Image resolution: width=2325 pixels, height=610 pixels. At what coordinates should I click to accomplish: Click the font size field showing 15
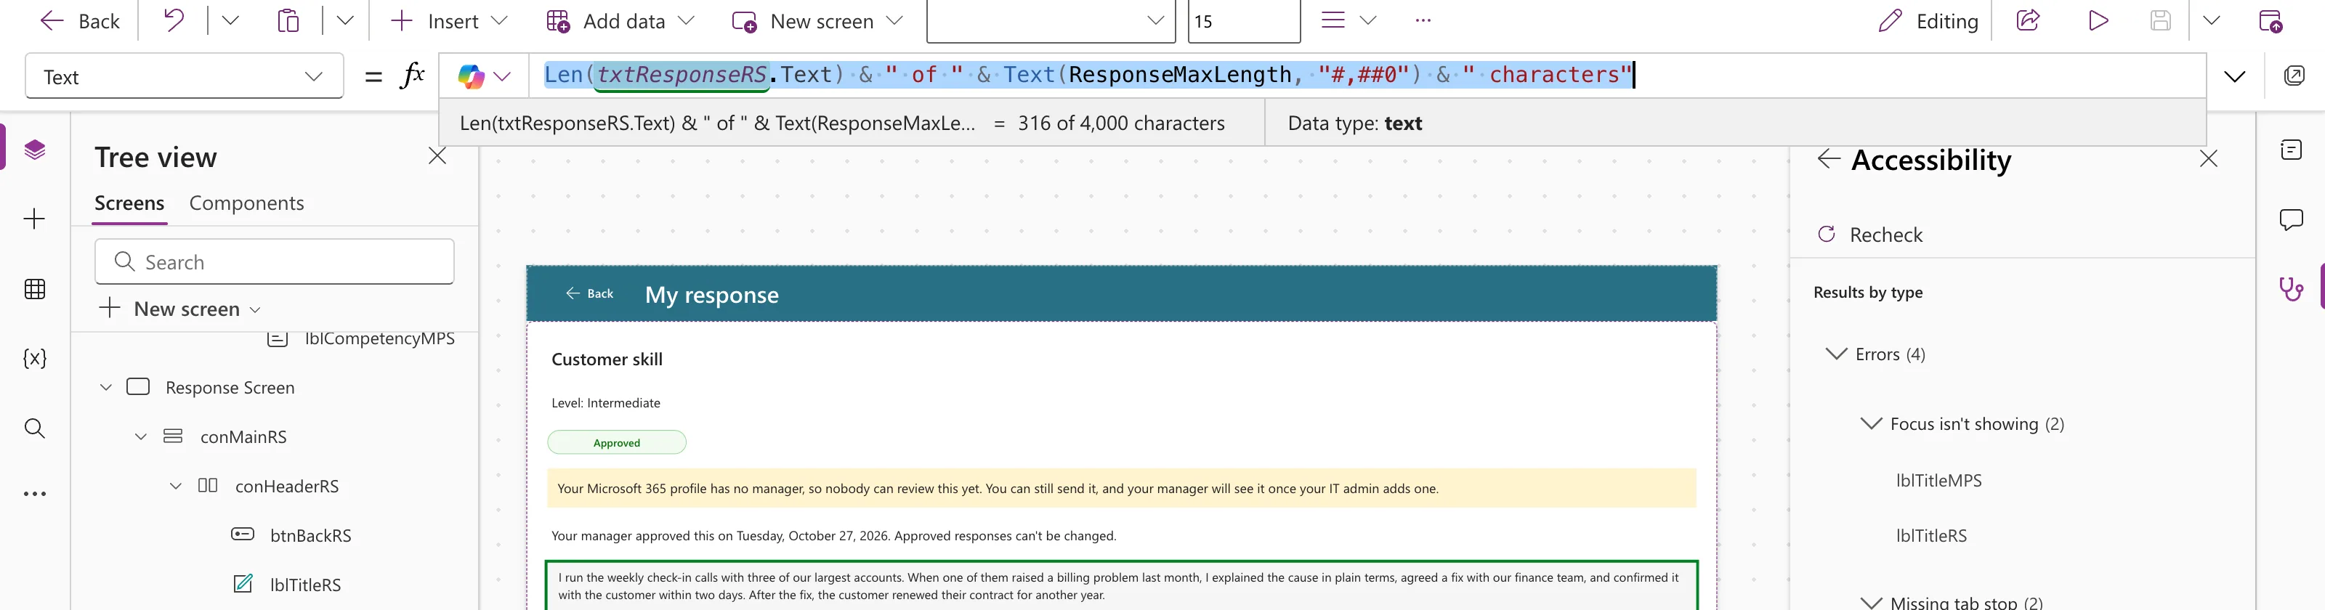pyautogui.click(x=1245, y=21)
